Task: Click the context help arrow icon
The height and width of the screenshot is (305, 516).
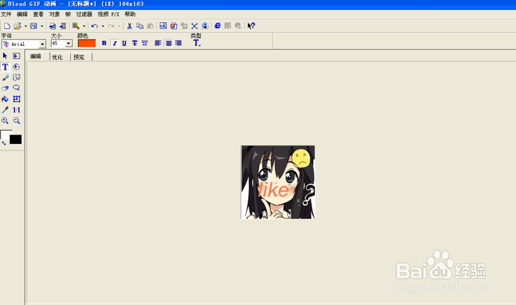Action: pos(251,26)
